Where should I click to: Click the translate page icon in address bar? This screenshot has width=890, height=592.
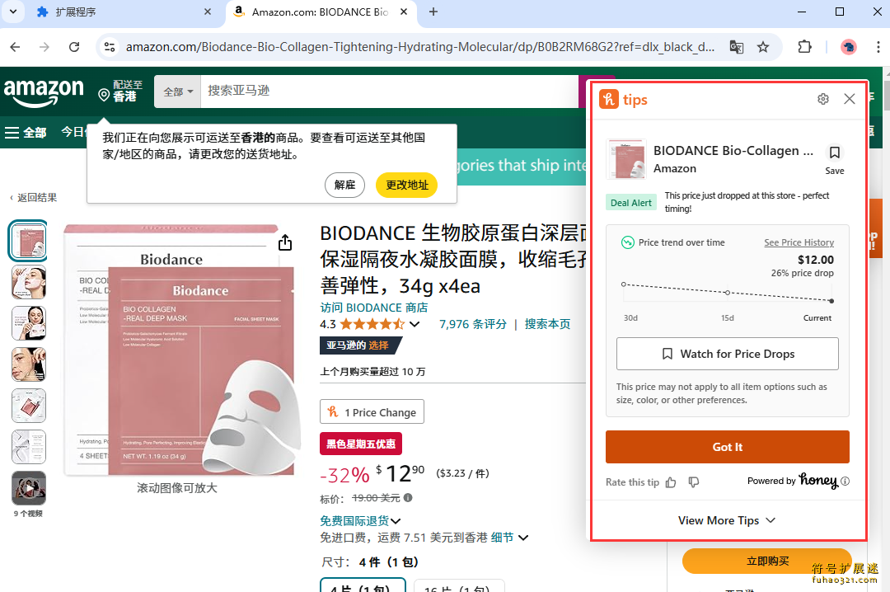point(736,47)
